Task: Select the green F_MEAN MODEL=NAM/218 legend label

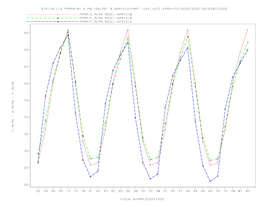Action: tap(106, 18)
